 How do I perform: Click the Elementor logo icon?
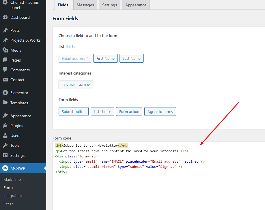coord(5,93)
